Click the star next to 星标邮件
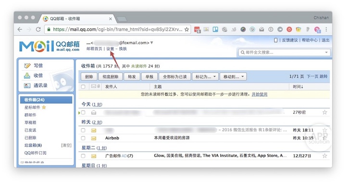The image size is (346, 184). pyautogui.click(x=44, y=107)
